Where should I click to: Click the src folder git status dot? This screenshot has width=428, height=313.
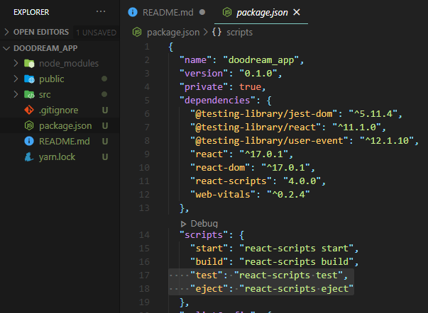[104, 94]
